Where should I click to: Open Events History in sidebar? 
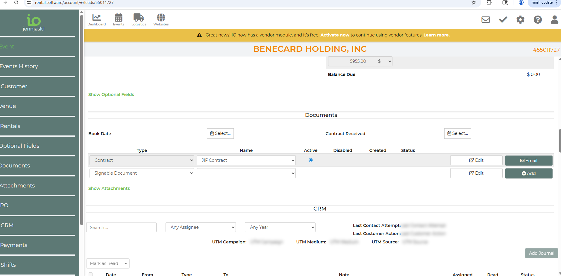[x=19, y=66]
